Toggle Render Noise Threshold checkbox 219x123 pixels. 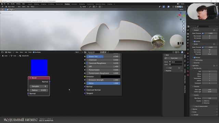(203, 47)
